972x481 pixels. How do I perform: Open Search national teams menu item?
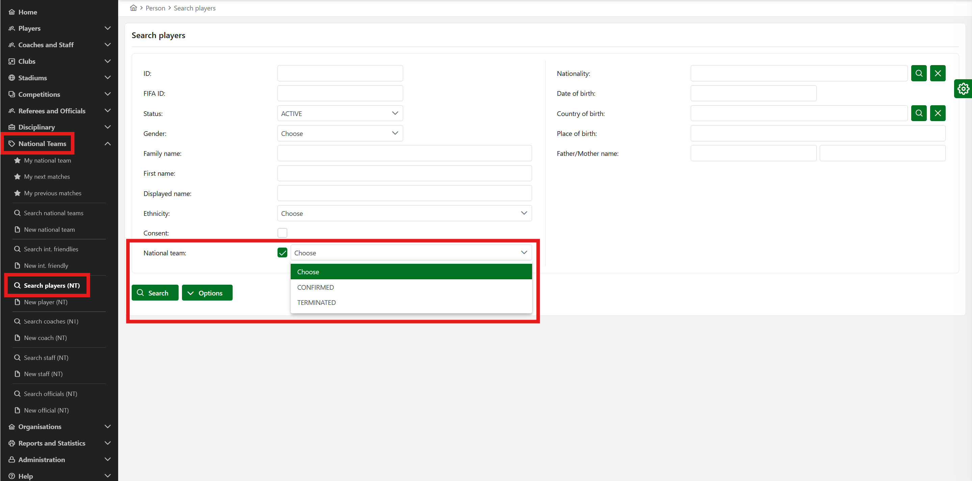(54, 213)
